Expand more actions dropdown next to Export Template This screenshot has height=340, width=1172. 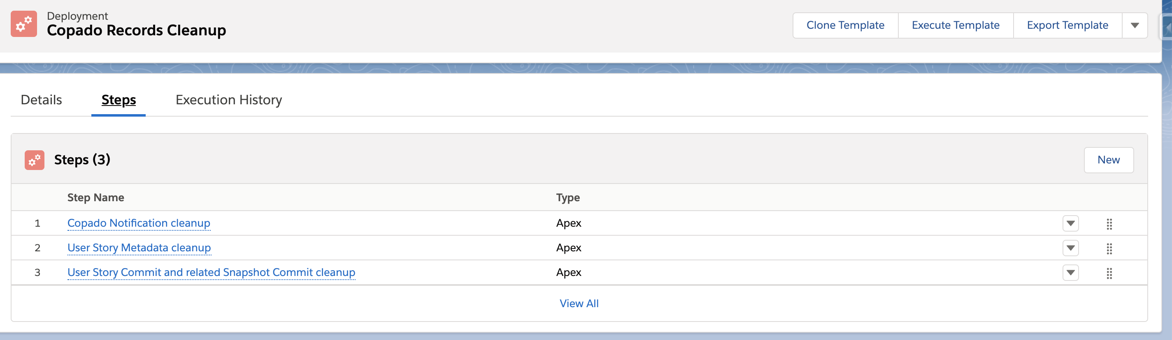click(1135, 25)
